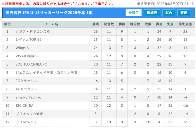Click the 管理 button
This screenshot has width=196, height=128.
(x=184, y=13)
